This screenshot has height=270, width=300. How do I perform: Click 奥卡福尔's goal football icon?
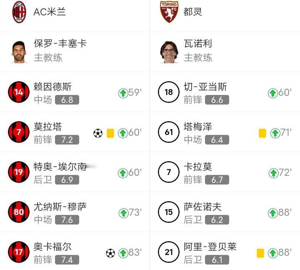pyautogui.click(x=110, y=253)
